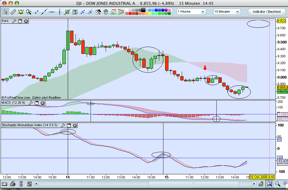The image size is (288, 190).
Task: Click the MACD (12 26 9) title
Action: tap(13, 103)
